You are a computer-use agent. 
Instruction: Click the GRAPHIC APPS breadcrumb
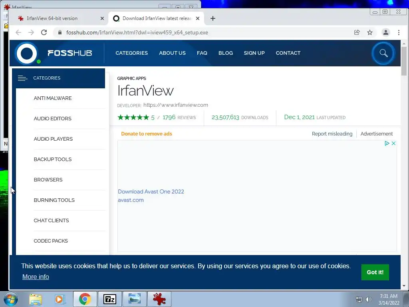pos(131,78)
